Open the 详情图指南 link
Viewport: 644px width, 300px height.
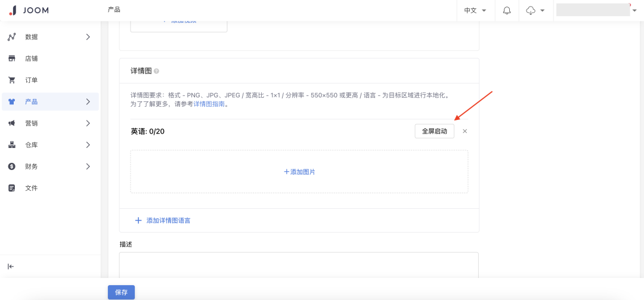(209, 104)
